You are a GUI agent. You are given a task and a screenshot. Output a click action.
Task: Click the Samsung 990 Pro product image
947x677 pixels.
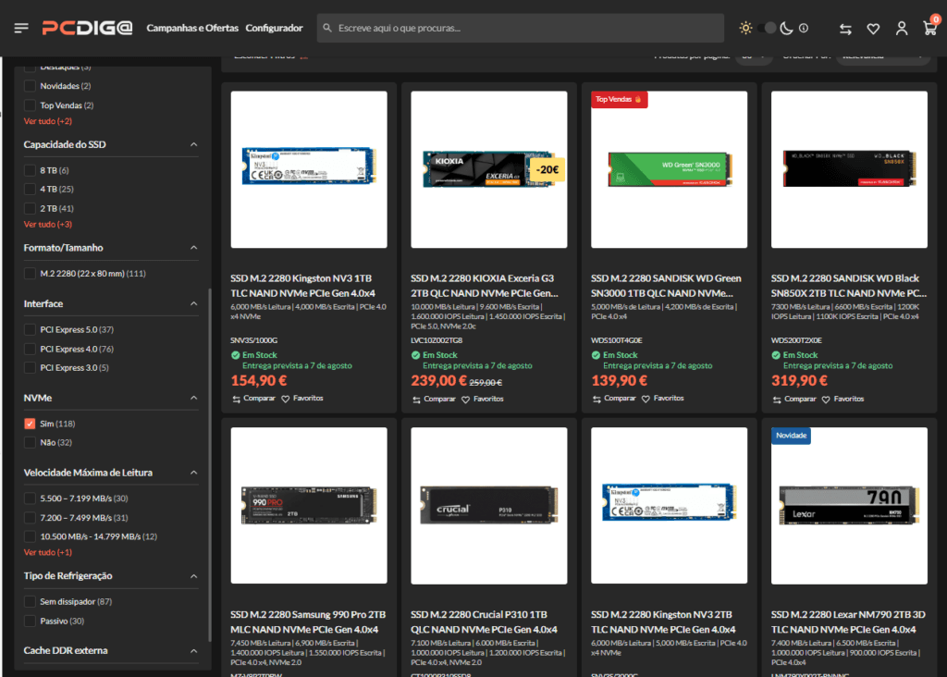(309, 506)
